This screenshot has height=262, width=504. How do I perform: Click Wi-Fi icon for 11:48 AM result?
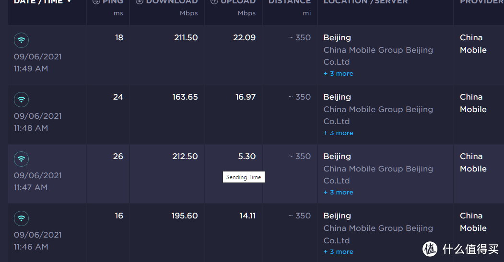coord(21,100)
